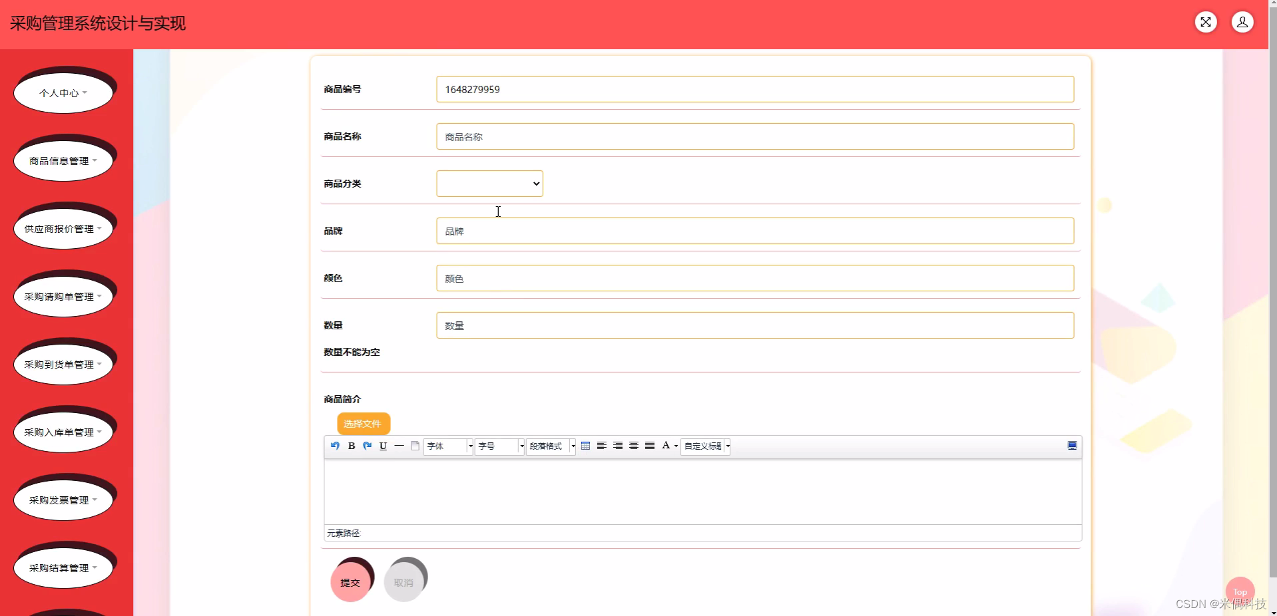Center align text in editor
The width and height of the screenshot is (1277, 616).
point(634,446)
